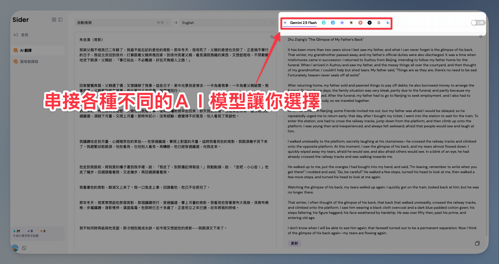The image size is (499, 264).
Task: Switch to the Gemini 2.5 Flash tab
Action: (x=303, y=23)
